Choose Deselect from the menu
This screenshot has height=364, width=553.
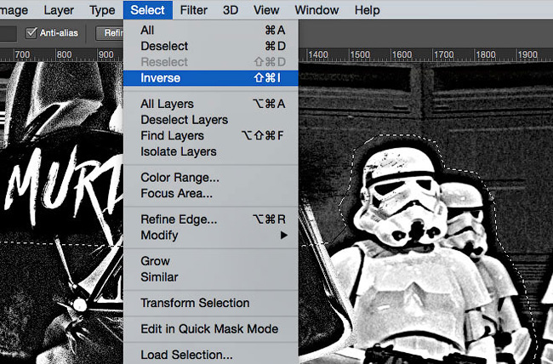coord(211,46)
